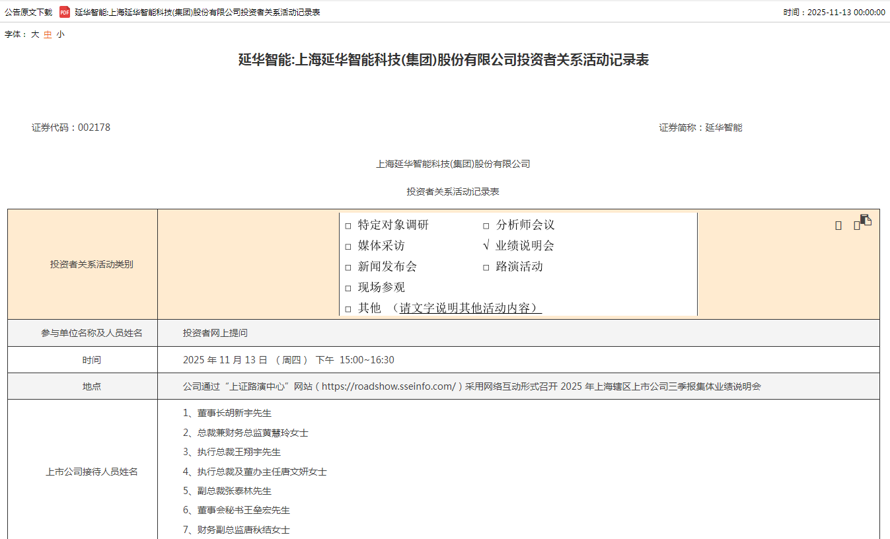
Task: Click the 公告原文下载 label
Action: click(28, 12)
